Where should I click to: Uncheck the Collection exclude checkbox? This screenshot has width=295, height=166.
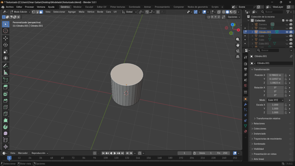(x=283, y=20)
